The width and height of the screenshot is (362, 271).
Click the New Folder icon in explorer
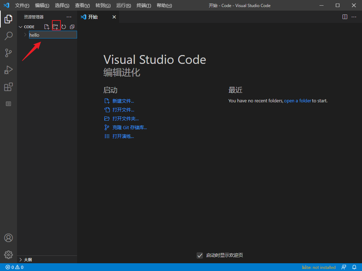click(56, 27)
